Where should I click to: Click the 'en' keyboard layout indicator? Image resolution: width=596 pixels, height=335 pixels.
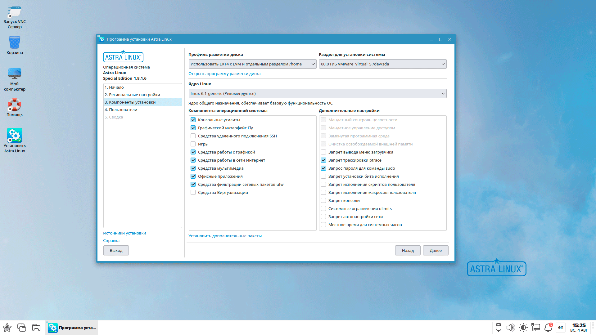561,328
